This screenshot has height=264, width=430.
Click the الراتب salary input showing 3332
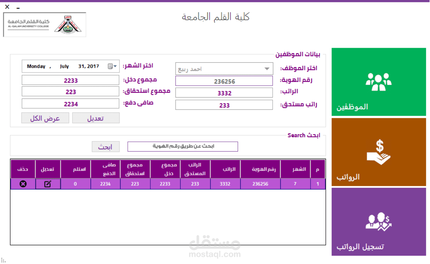(x=224, y=92)
